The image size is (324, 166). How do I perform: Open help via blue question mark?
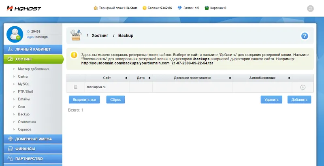(x=305, y=36)
